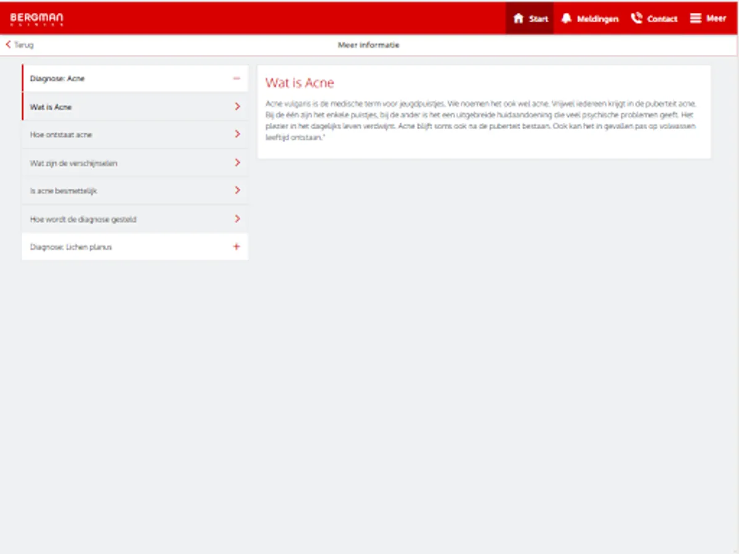
Task: Expand Diagnose: Lichen planus with plus icon
Action: pyautogui.click(x=236, y=246)
